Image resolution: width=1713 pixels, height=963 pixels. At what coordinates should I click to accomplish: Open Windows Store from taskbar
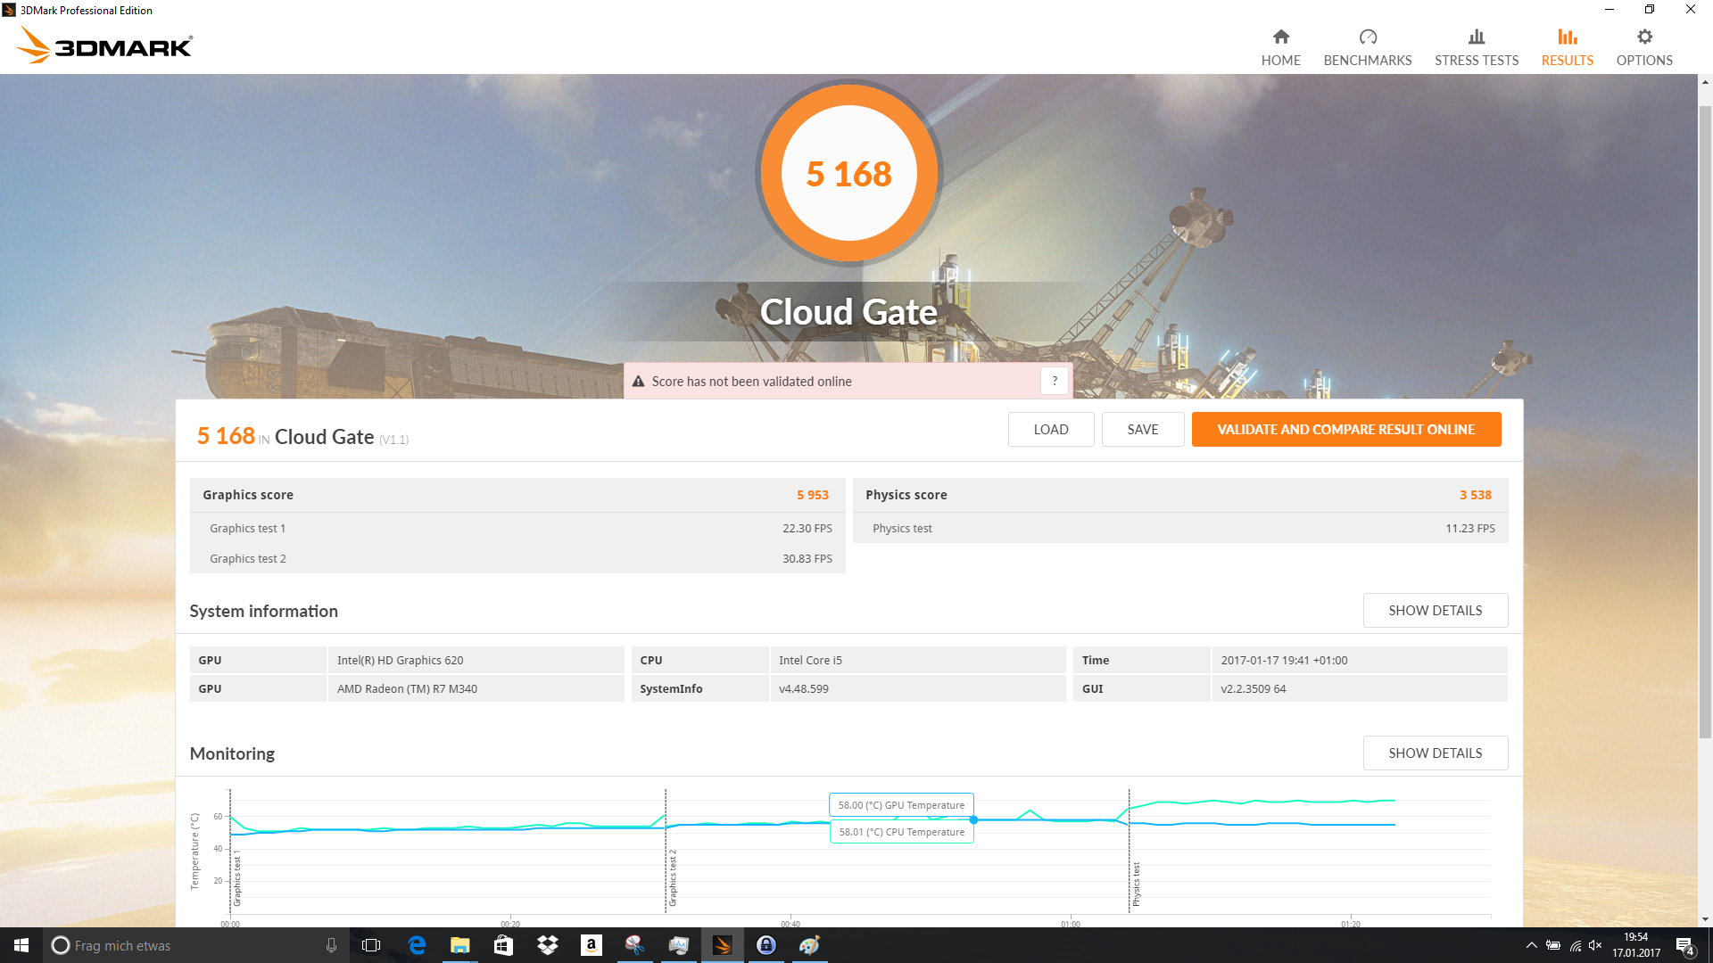pos(503,945)
